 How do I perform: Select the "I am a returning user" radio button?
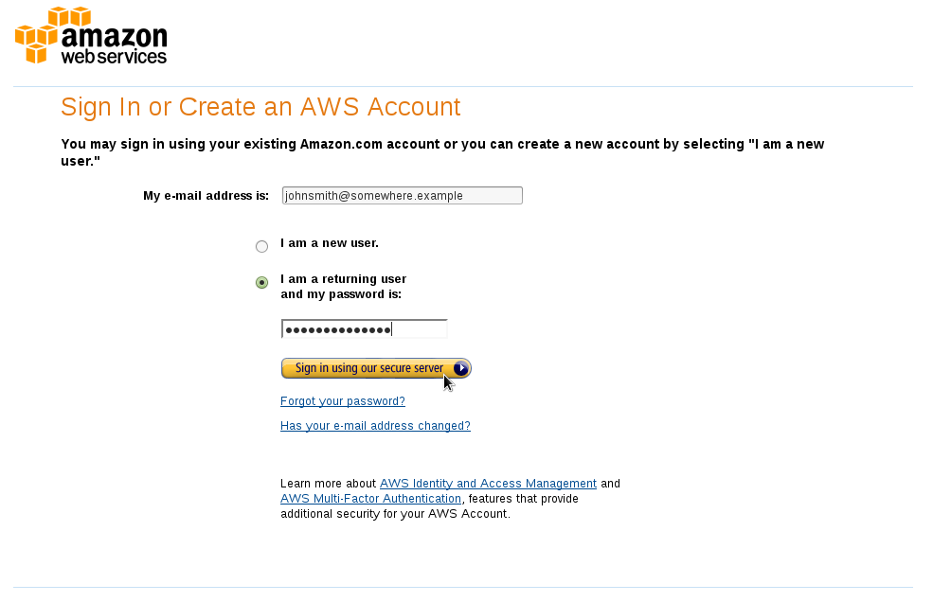click(262, 282)
